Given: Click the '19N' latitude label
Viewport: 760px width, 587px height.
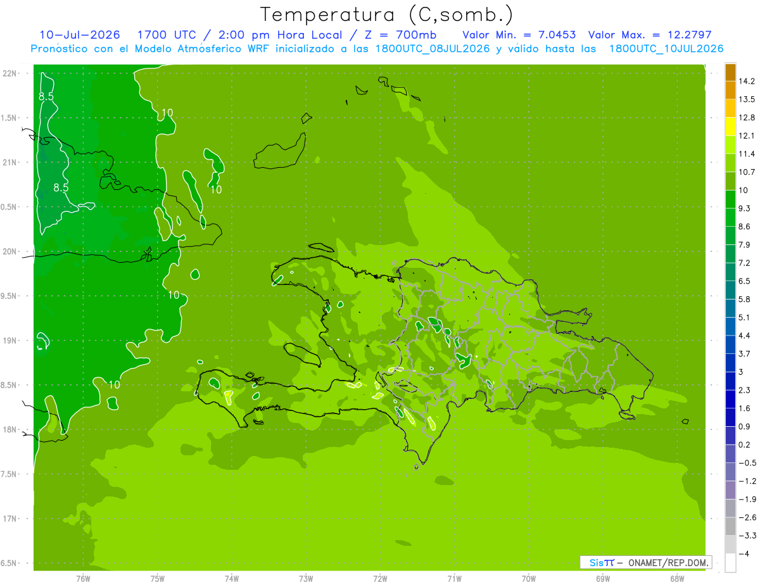Looking at the screenshot, I should pos(10,341).
